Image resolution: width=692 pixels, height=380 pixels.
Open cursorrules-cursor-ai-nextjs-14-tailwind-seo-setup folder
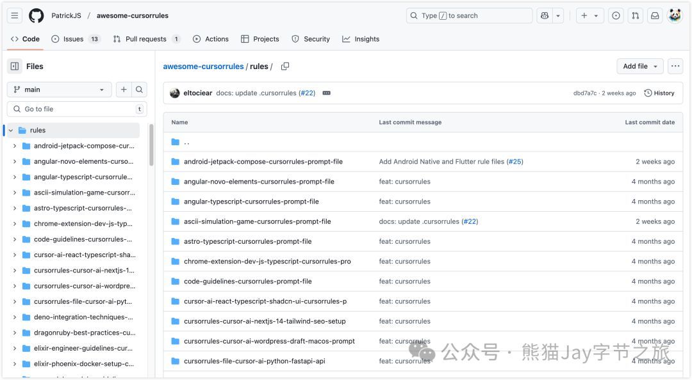click(x=265, y=321)
